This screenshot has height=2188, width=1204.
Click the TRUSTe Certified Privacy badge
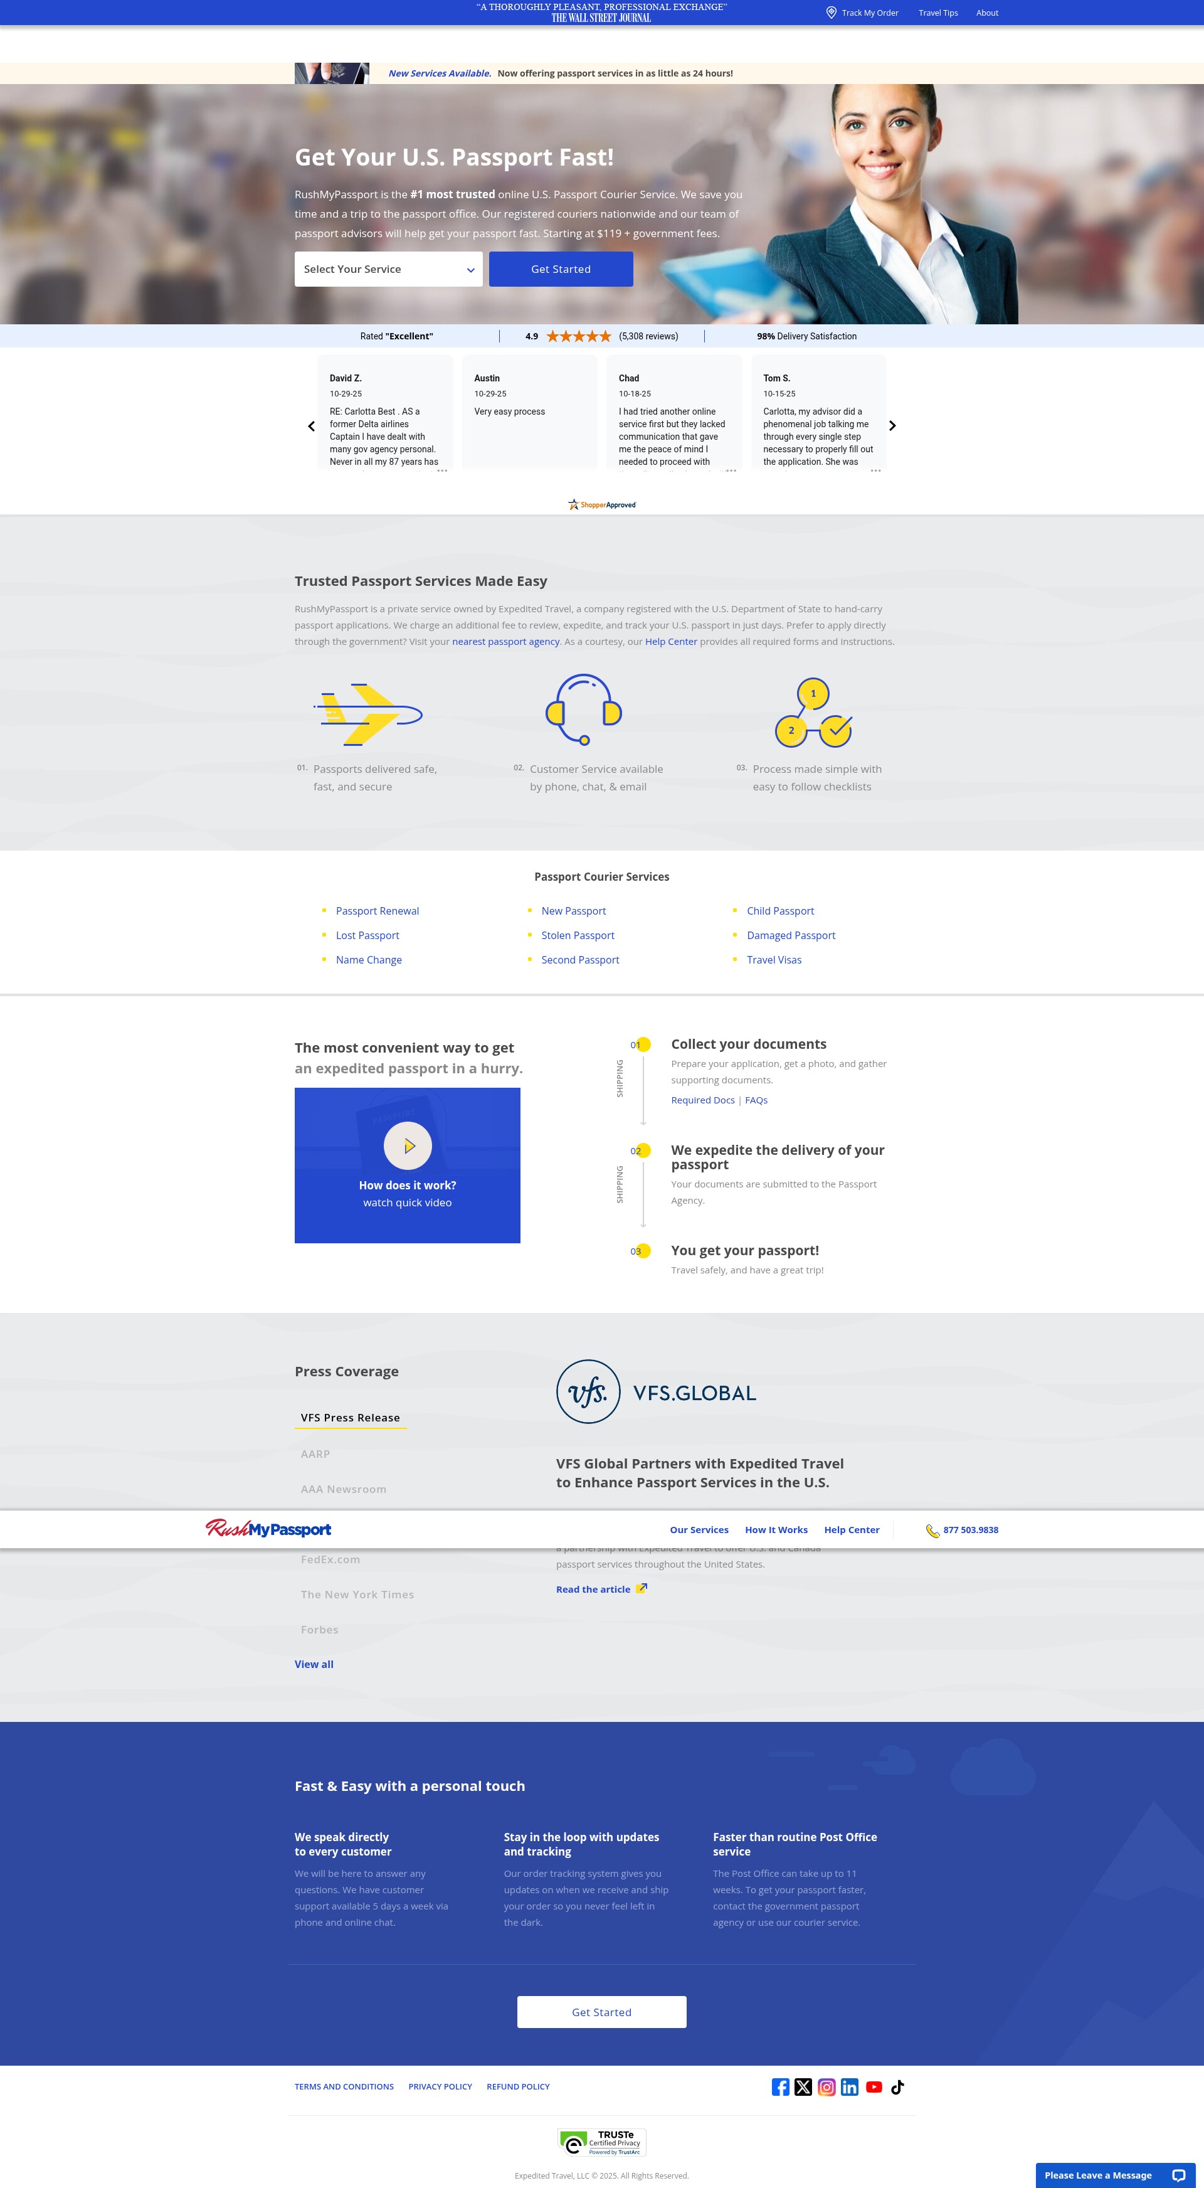click(x=602, y=2142)
